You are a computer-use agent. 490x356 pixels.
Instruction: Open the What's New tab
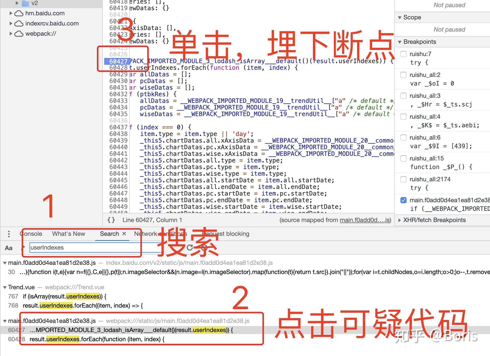tap(68, 234)
